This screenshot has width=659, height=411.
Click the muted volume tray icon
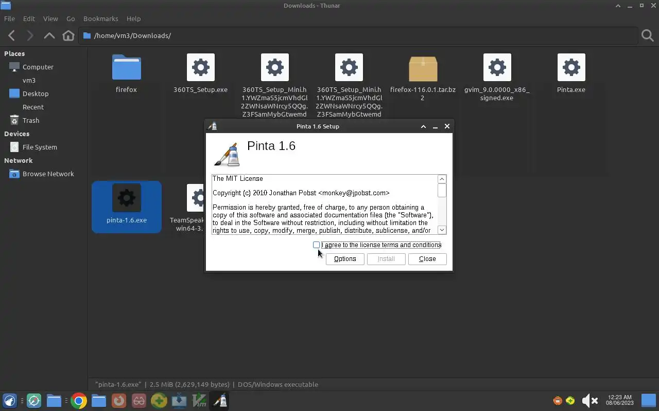click(589, 401)
